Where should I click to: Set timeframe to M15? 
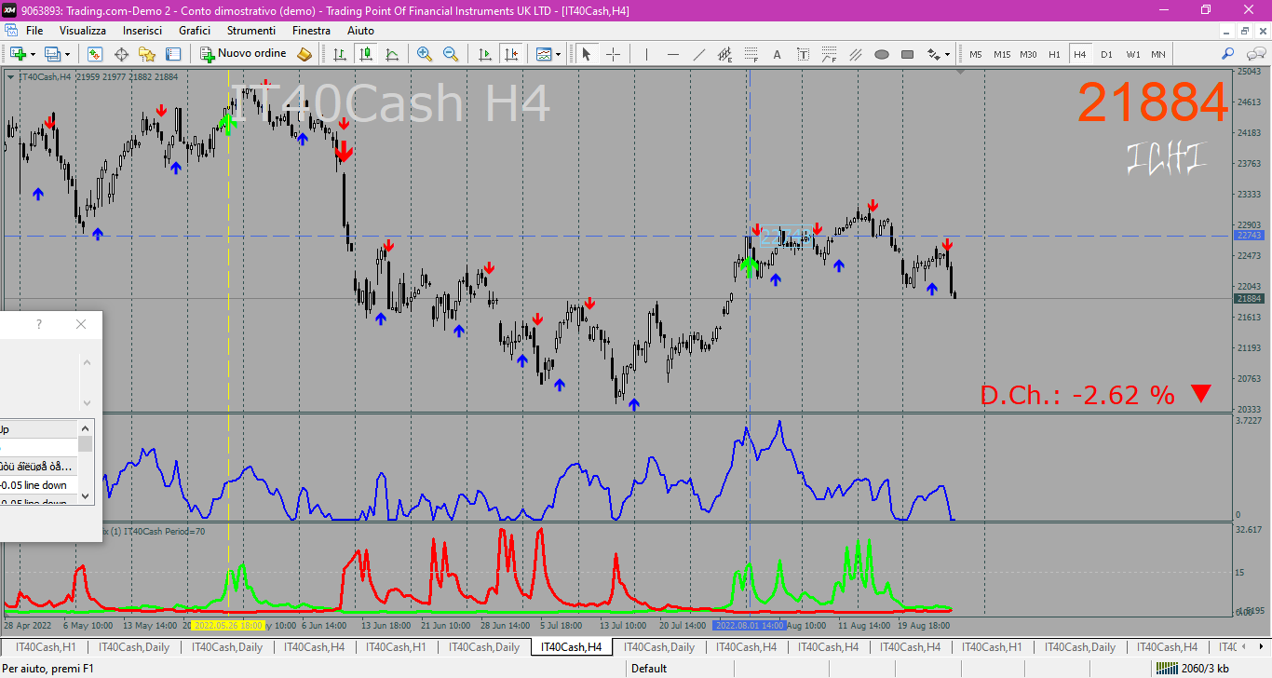click(x=1002, y=54)
